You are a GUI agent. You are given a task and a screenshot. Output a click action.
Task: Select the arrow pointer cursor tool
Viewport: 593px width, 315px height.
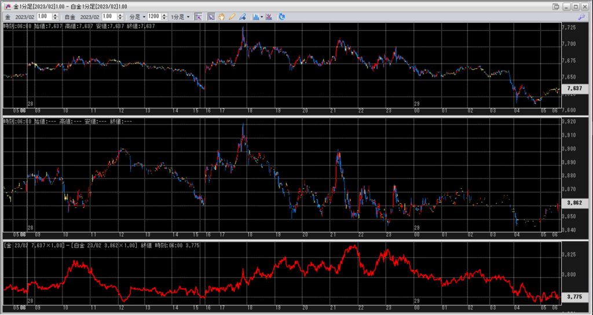(x=211, y=17)
